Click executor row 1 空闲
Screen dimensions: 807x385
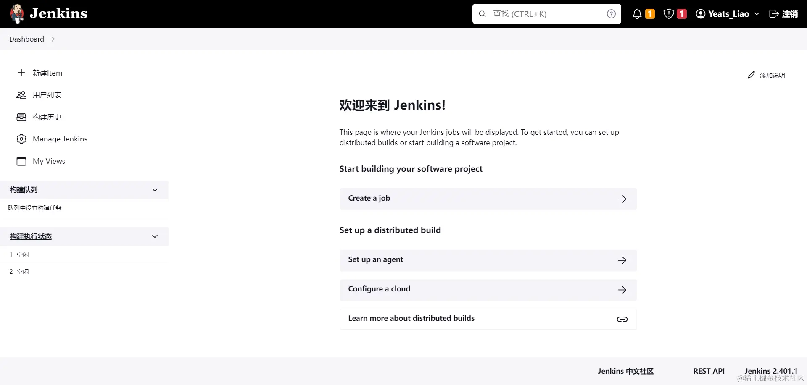pos(84,254)
